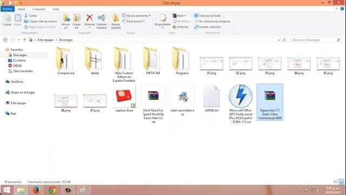The image size is (346, 195).
Task: Click No seleccionar ninguno
Action: pyautogui.click(x=212, y=22)
